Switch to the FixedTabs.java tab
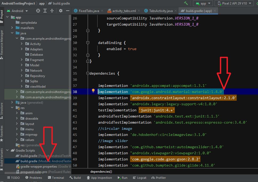Image resolution: width=258 pixels, height=182 pixels. click(89, 11)
